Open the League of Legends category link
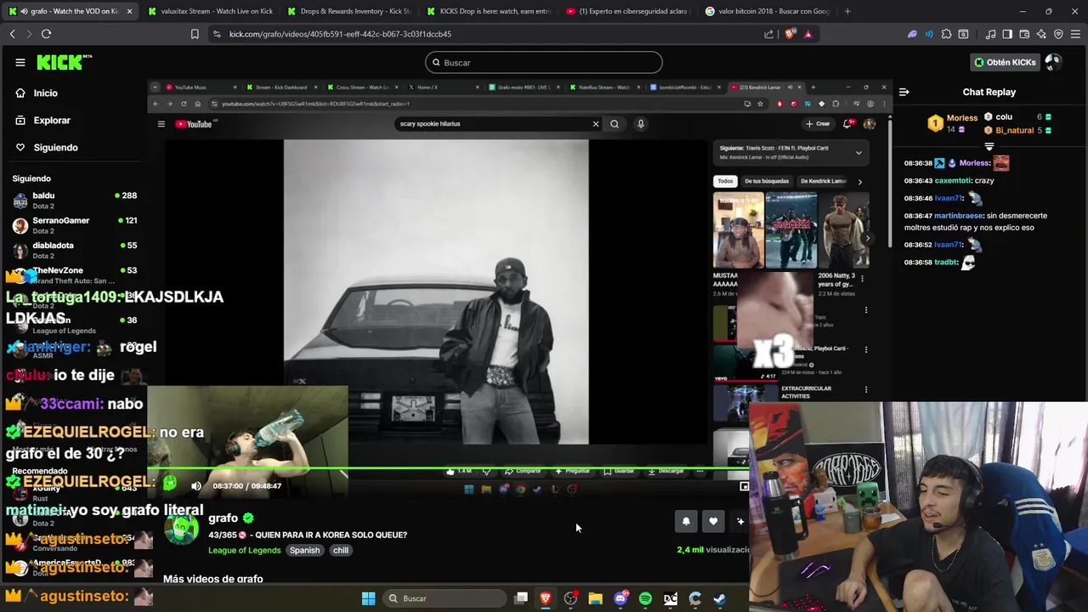The height and width of the screenshot is (612, 1088). point(245,550)
